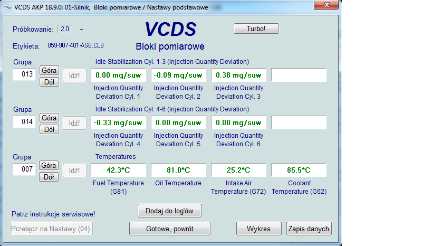Image resolution: width=432 pixels, height=246 pixels.
Task: Click the Idle Stabilization Cyl. 4-6 heading
Action: (172, 109)
